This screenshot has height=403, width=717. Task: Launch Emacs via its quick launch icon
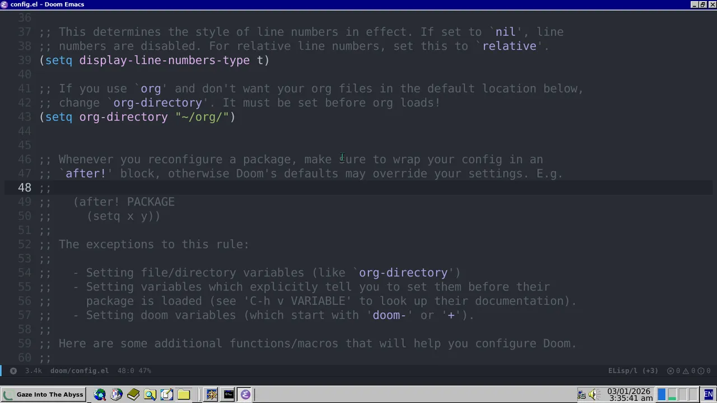[x=245, y=394]
